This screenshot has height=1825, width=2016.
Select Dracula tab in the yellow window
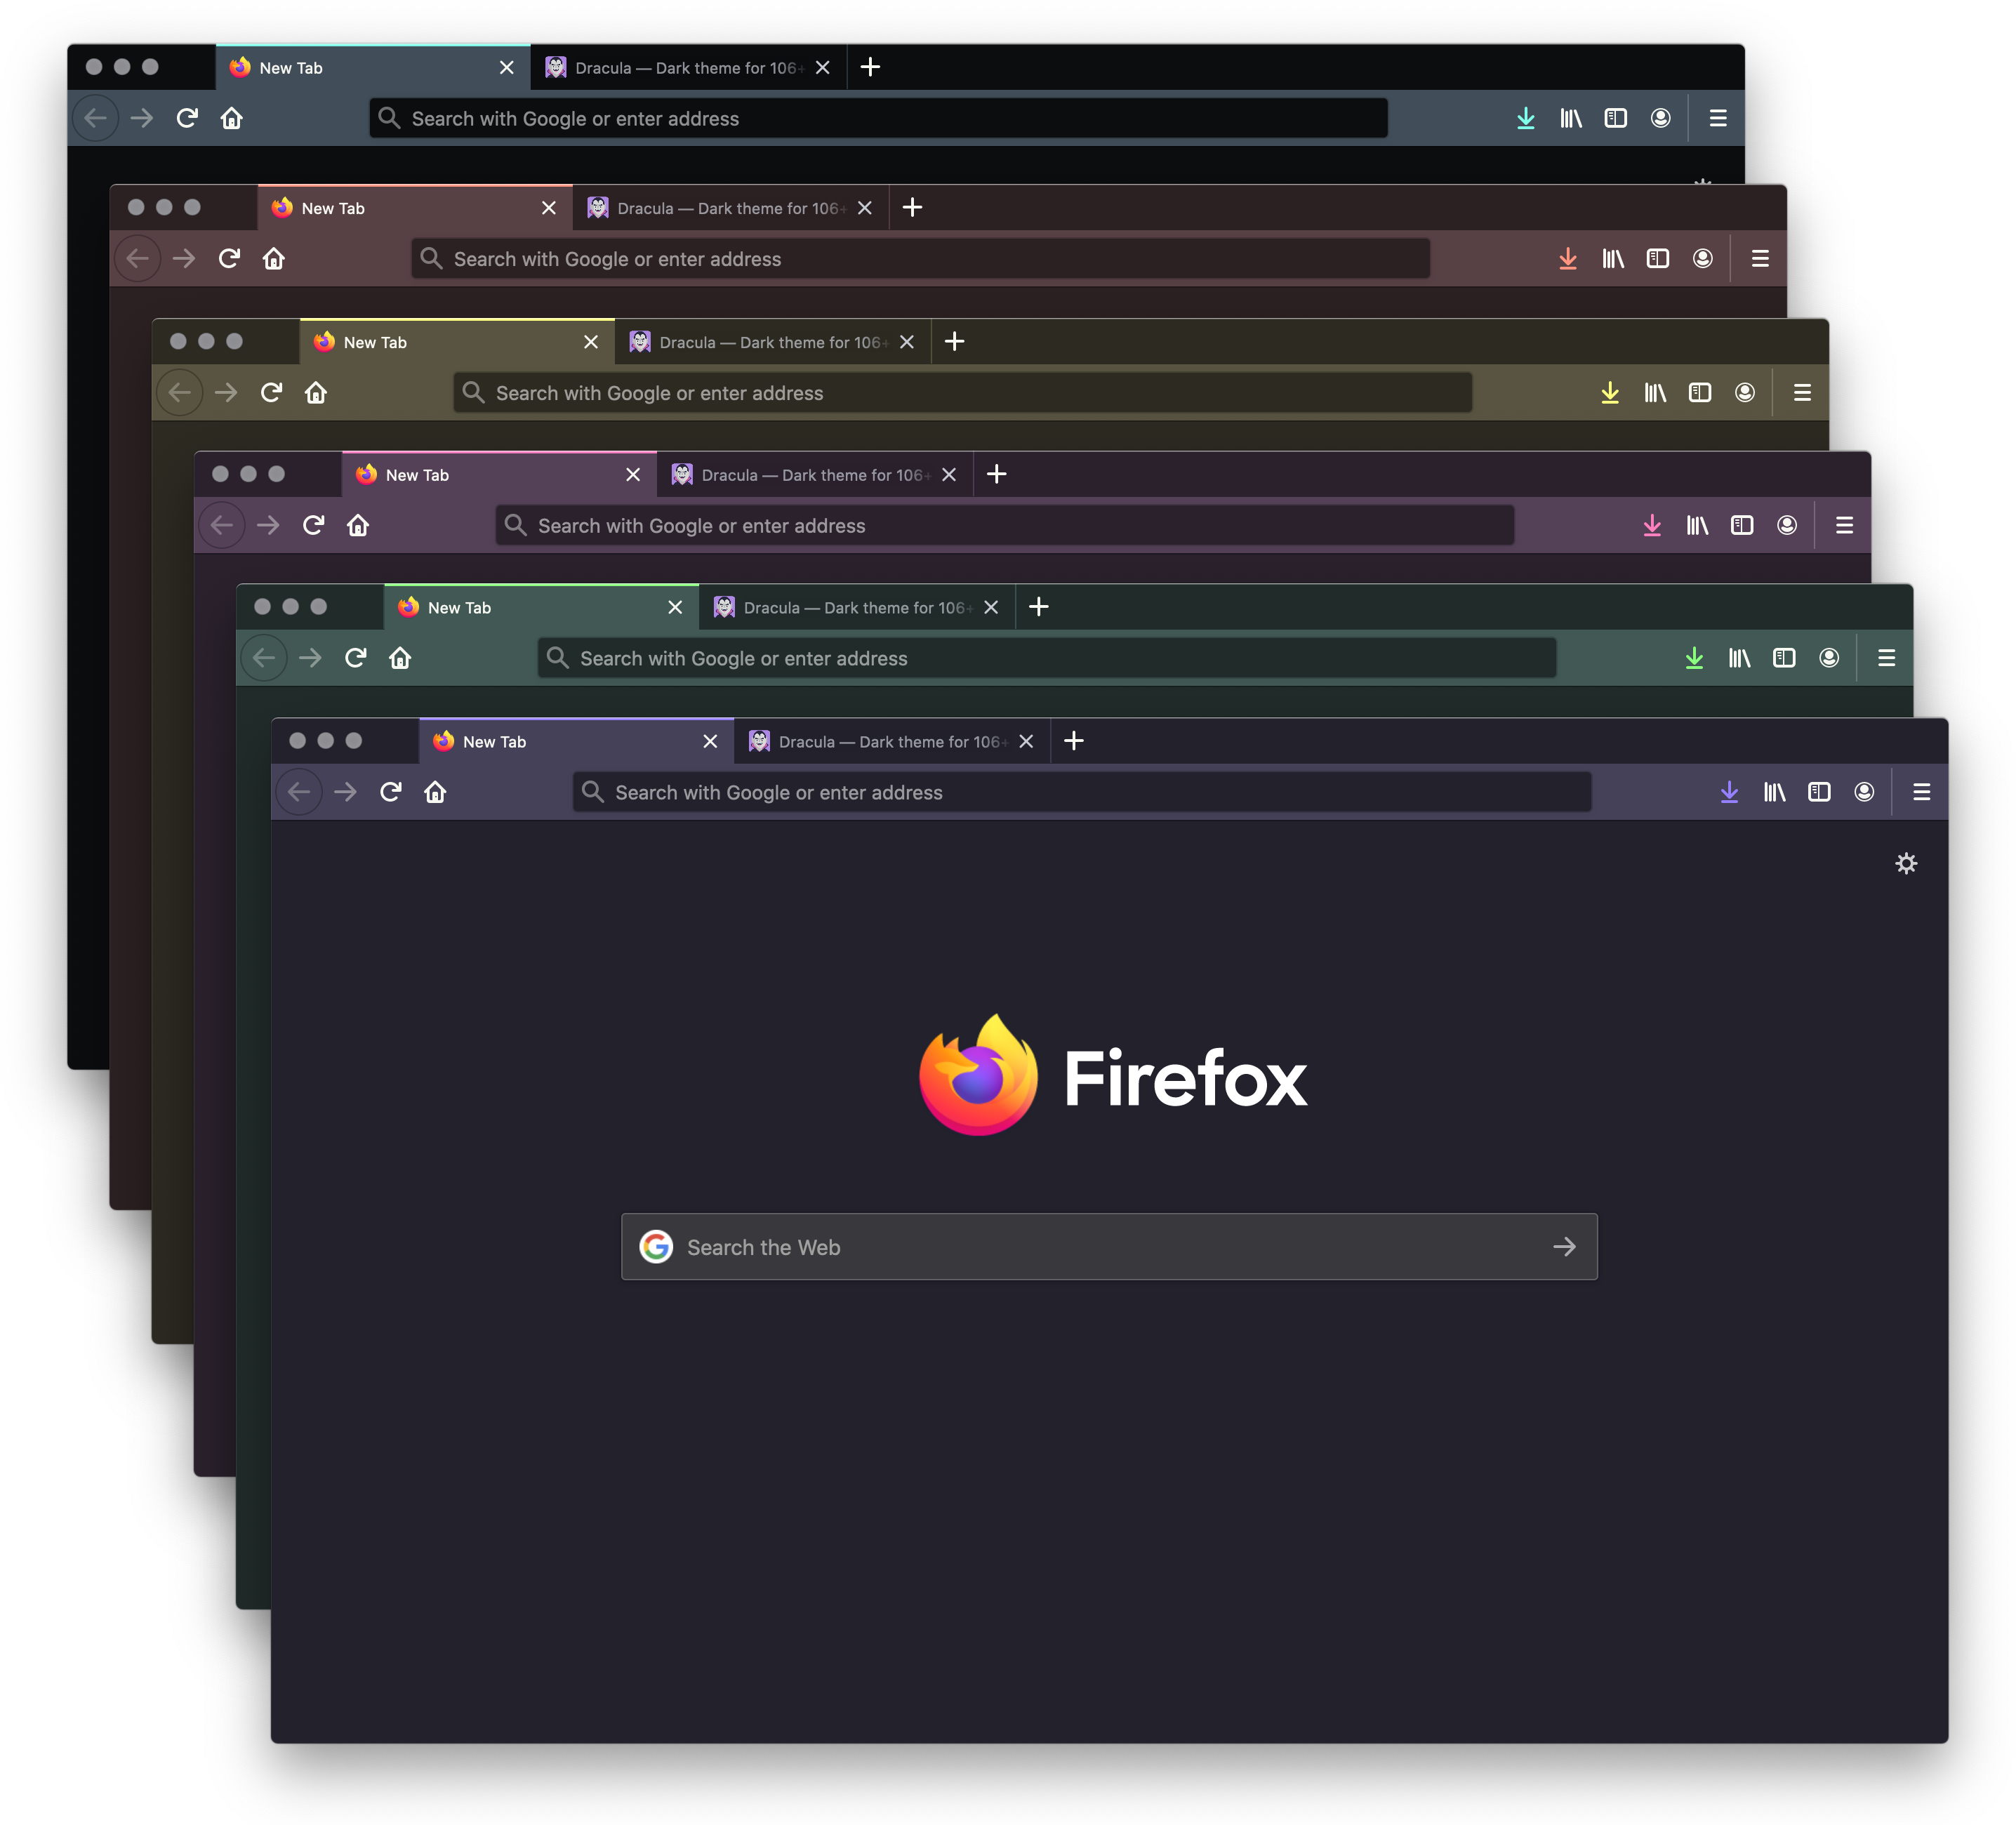click(773, 342)
